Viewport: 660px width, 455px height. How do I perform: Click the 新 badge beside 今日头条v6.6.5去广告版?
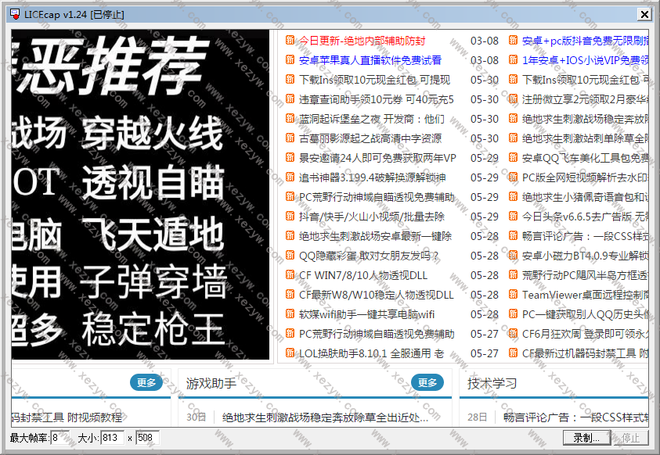tap(513, 217)
